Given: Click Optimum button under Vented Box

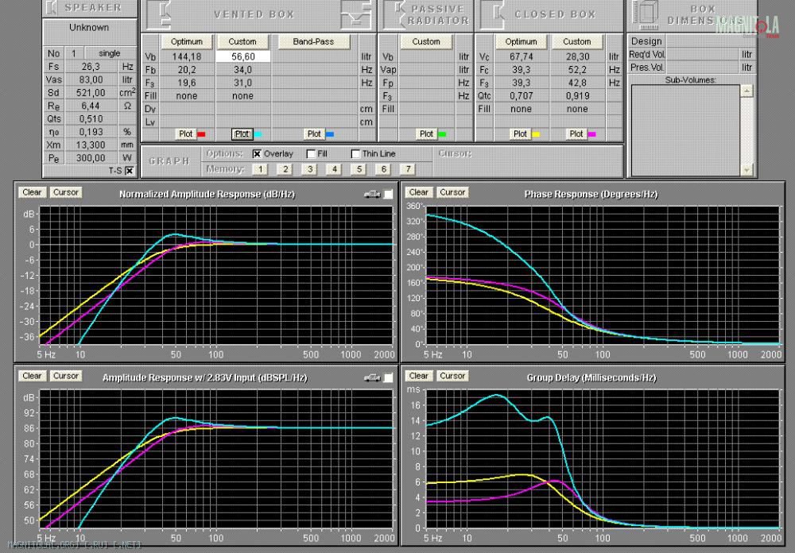Looking at the screenshot, I should [188, 41].
